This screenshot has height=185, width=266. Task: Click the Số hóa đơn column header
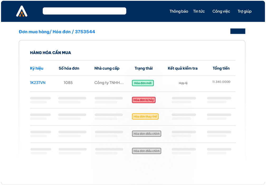pyautogui.click(x=69, y=68)
